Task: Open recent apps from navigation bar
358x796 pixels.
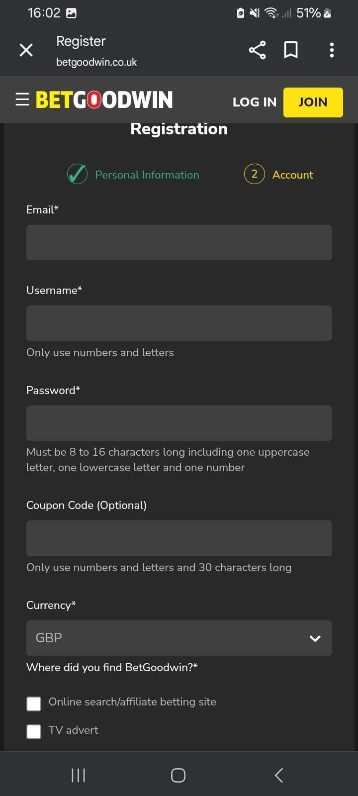Action: point(78,775)
